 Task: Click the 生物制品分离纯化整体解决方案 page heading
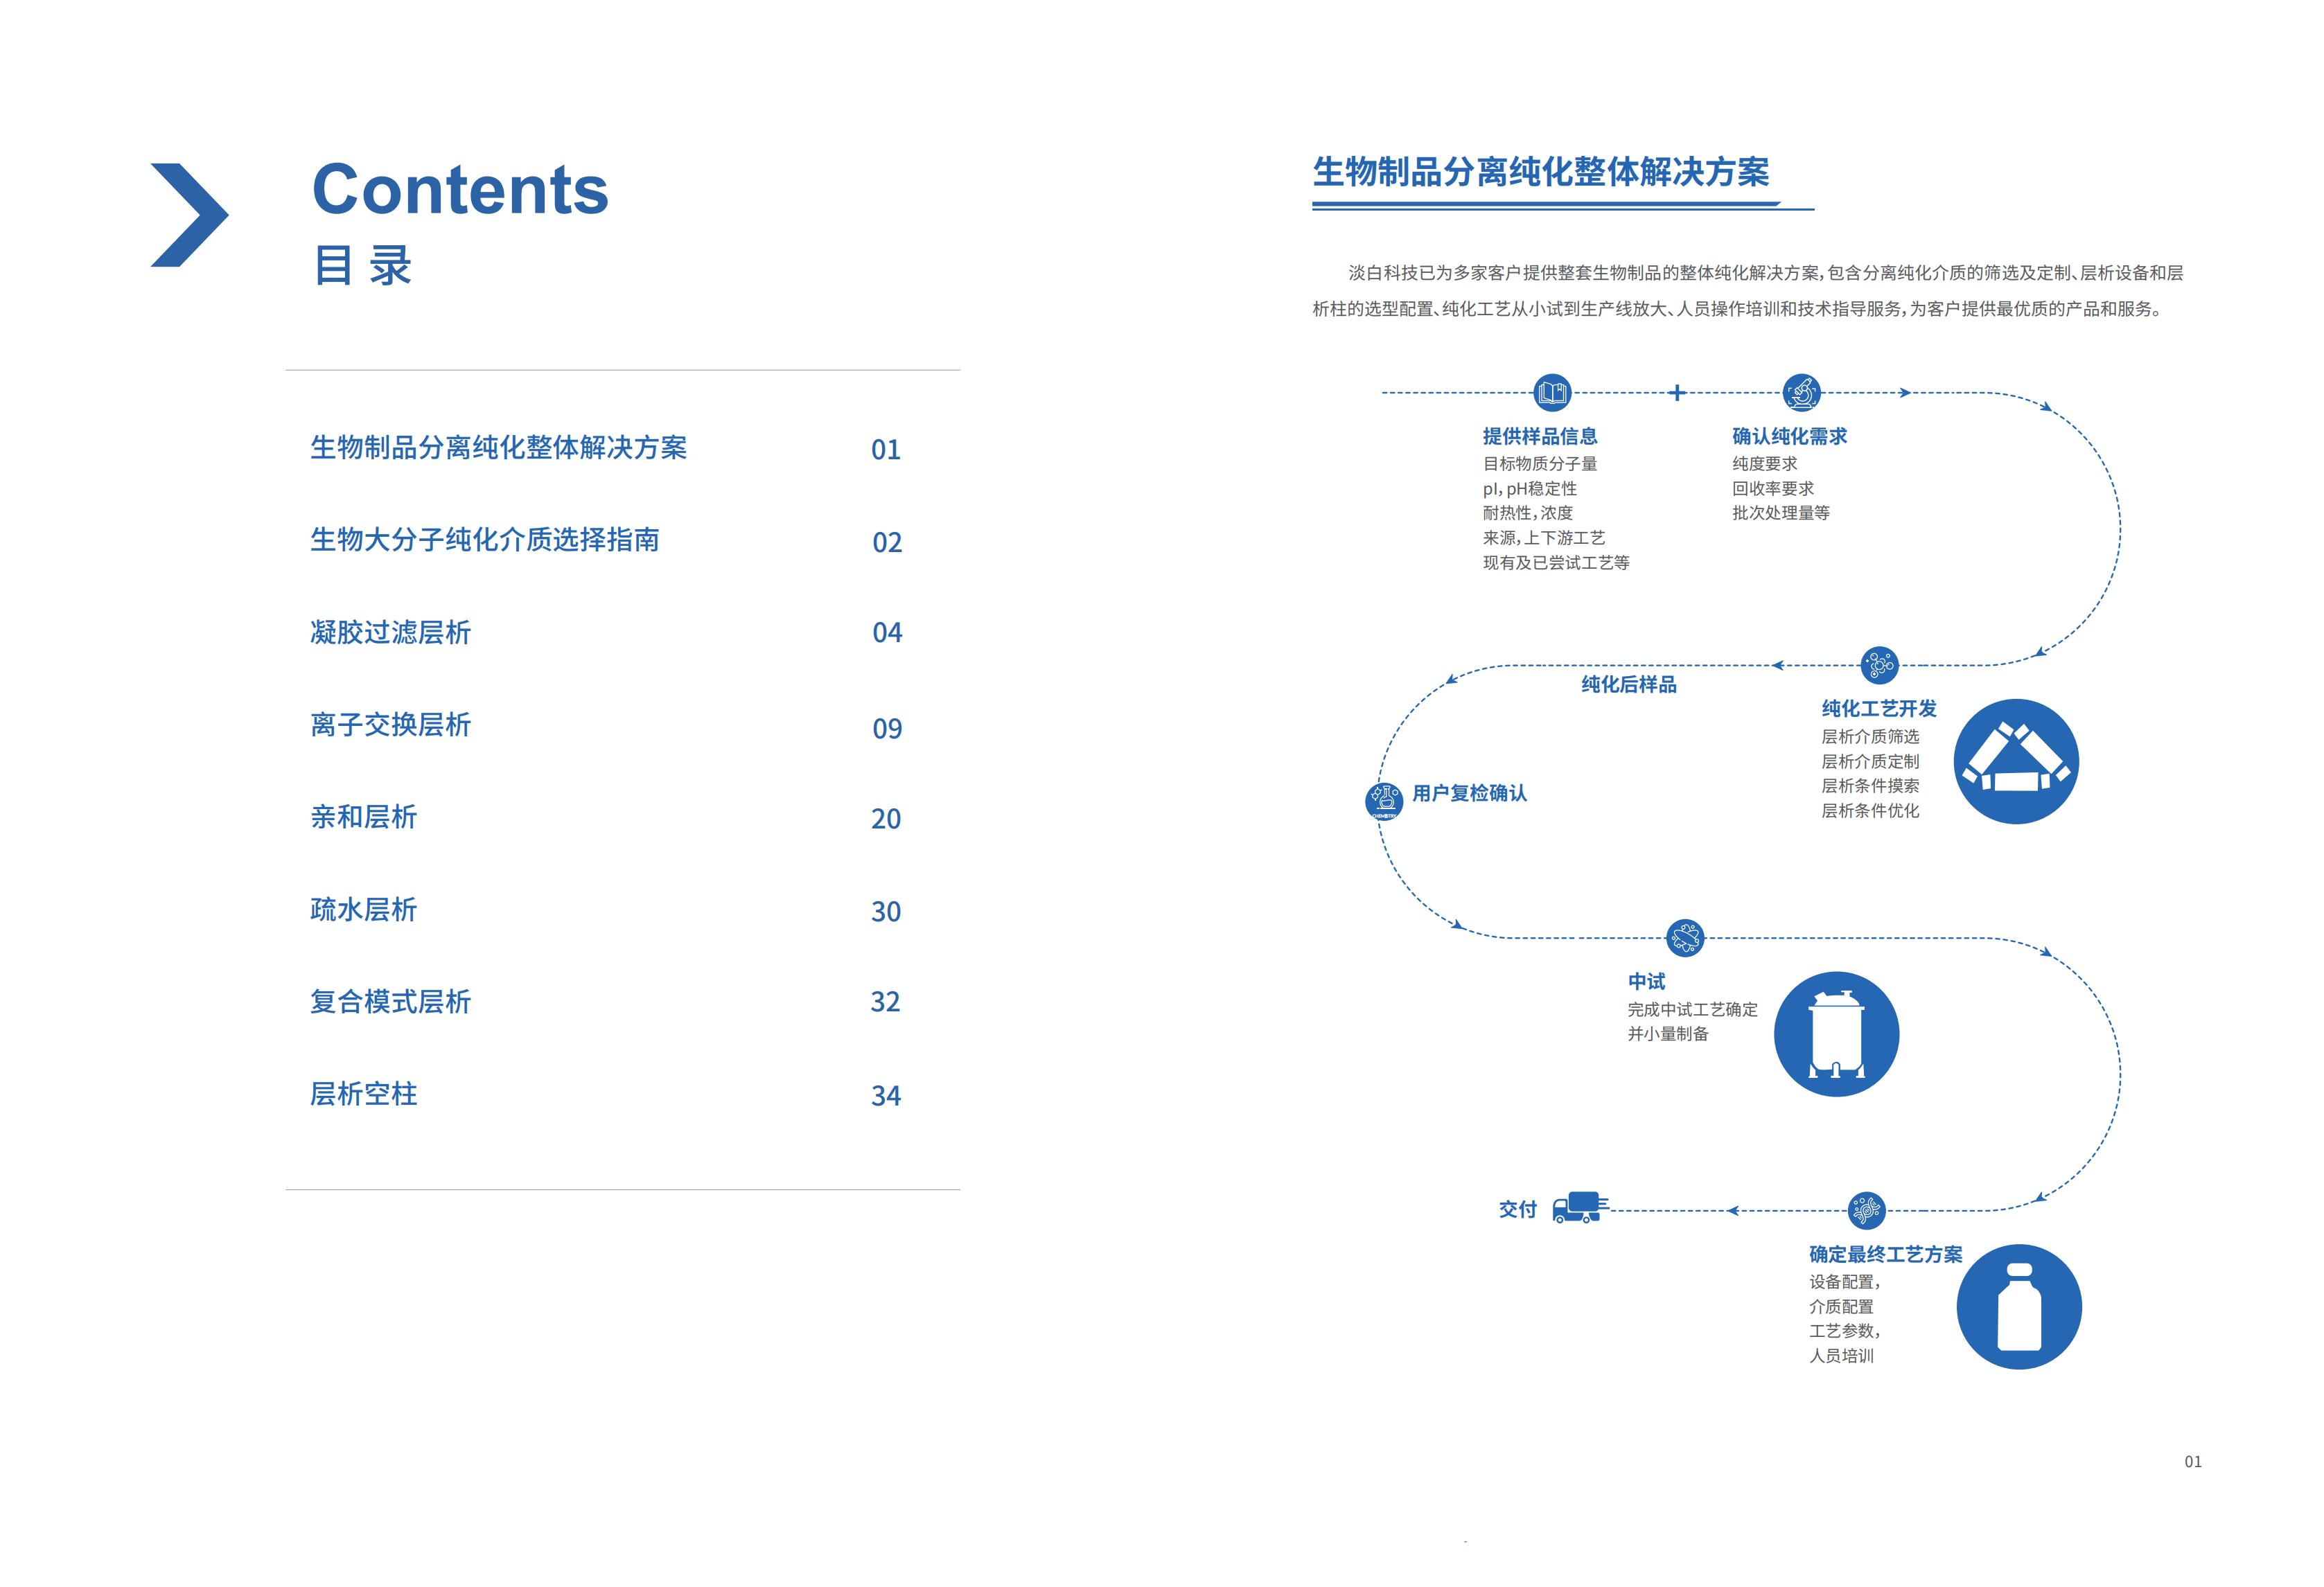(x=1540, y=173)
